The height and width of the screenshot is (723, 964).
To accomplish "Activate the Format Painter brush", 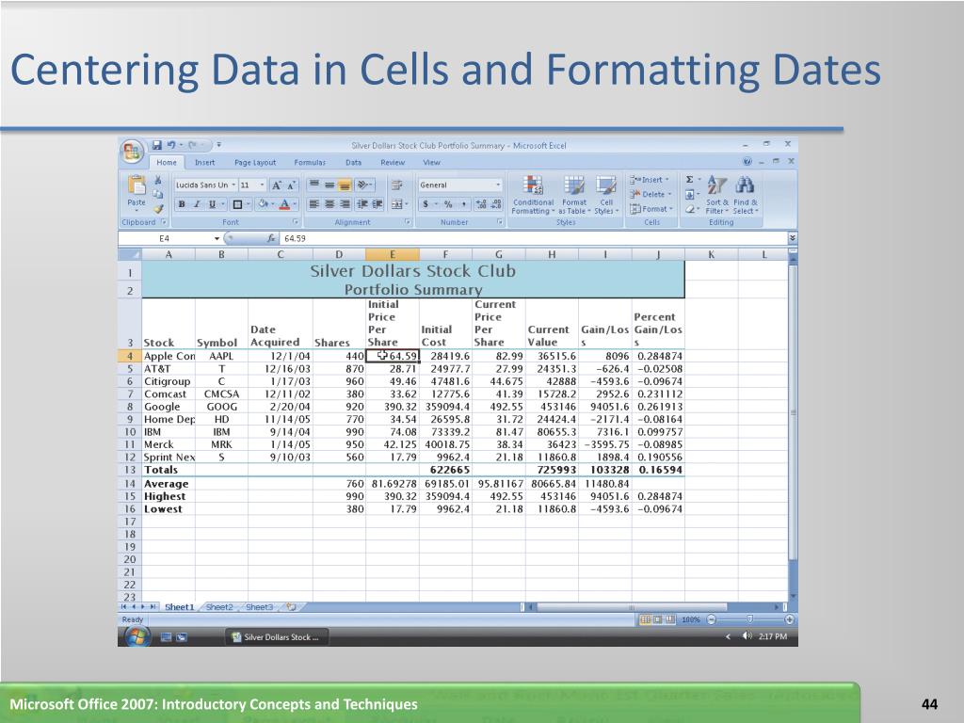I will point(158,208).
